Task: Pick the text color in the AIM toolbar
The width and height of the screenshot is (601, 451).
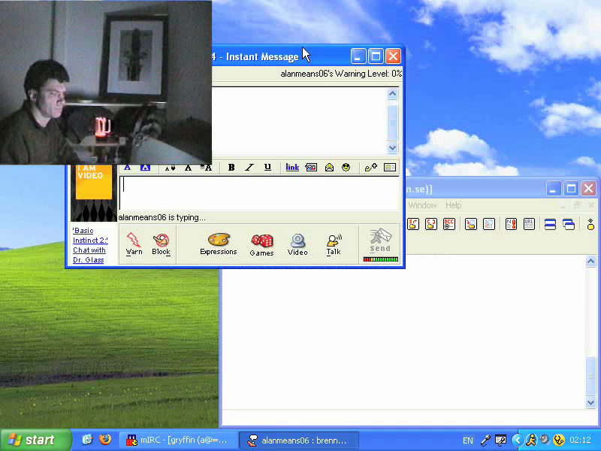Action: pos(127,168)
